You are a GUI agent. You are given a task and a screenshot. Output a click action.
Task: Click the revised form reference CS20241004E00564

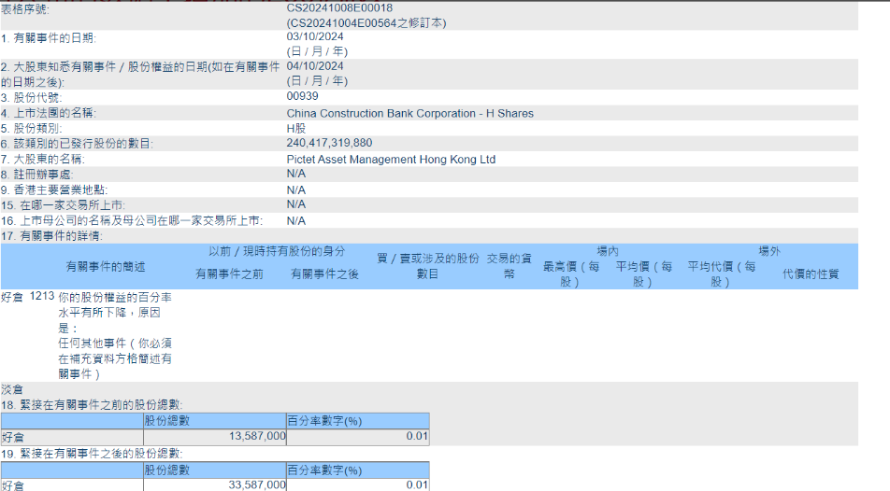click(x=366, y=22)
